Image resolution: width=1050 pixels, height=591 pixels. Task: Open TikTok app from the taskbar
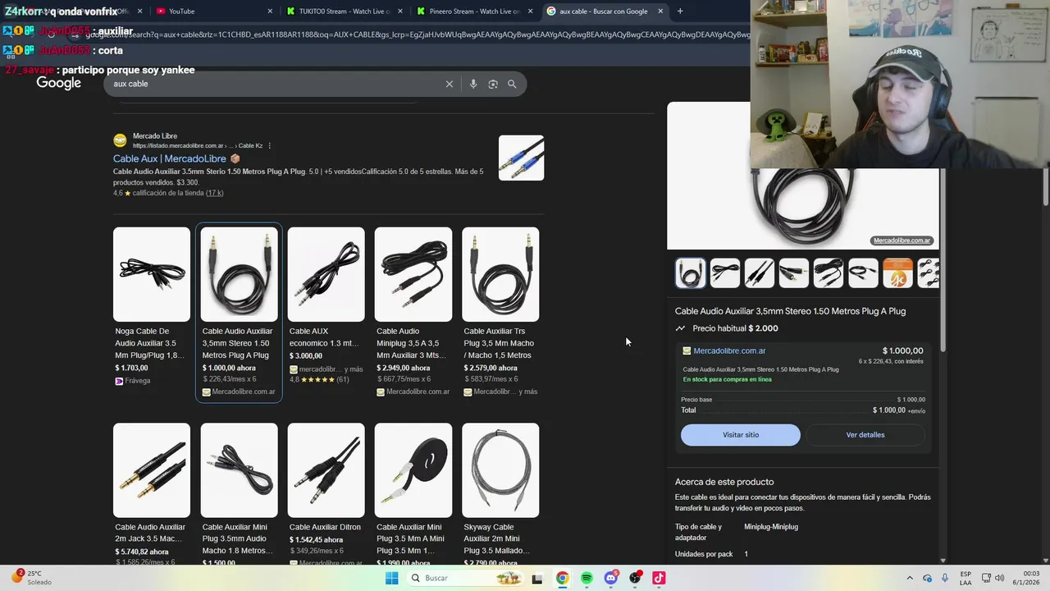coord(659,578)
